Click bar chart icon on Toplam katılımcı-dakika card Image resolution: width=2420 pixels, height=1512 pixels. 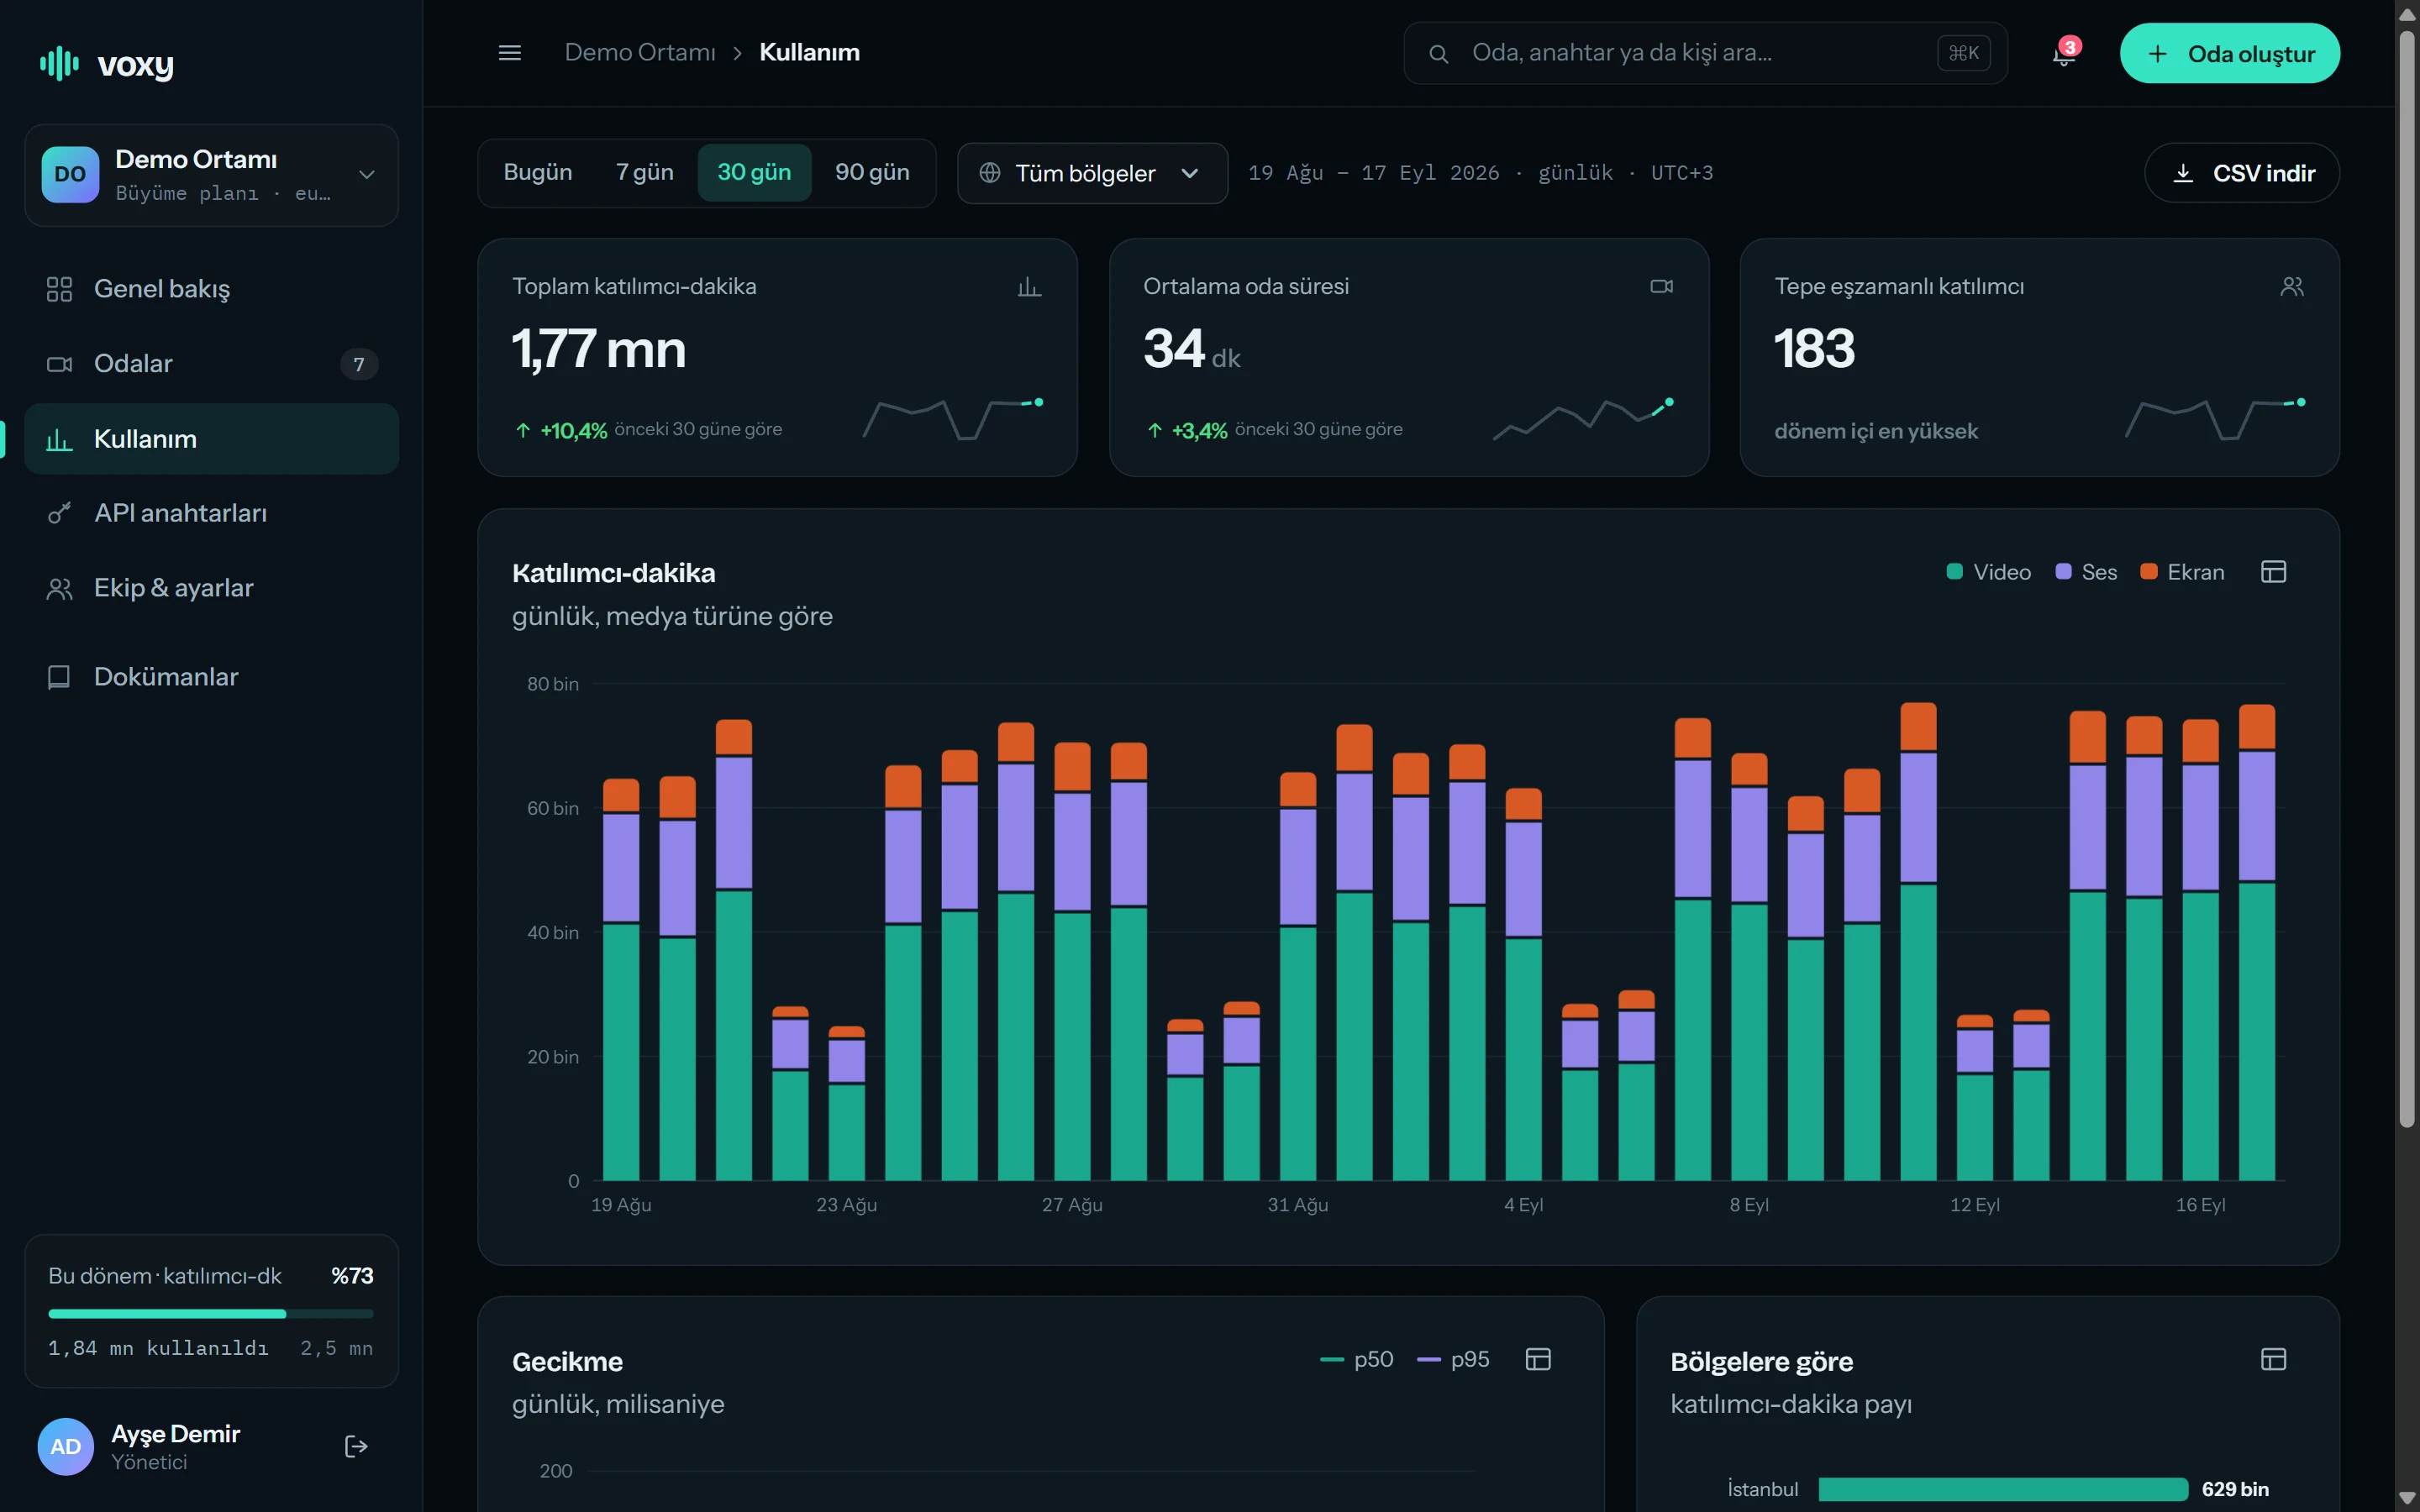coord(1029,287)
